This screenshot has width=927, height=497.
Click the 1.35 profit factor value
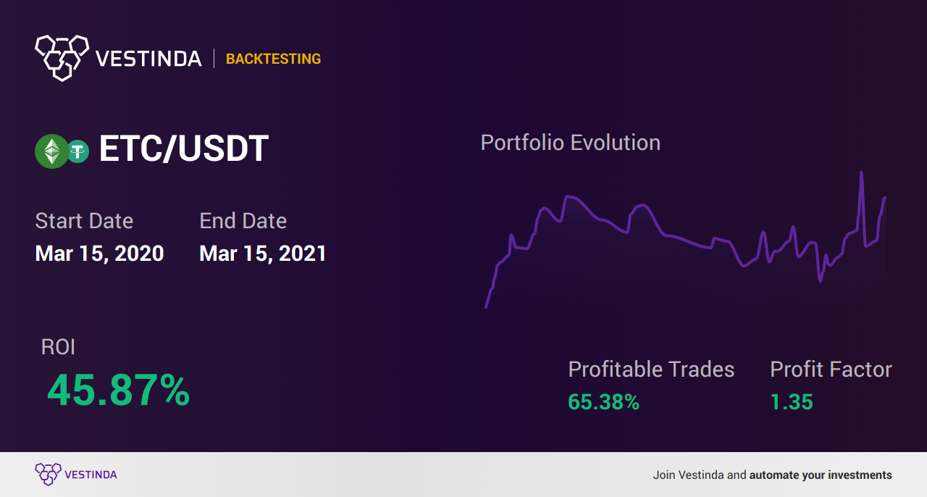tap(792, 402)
